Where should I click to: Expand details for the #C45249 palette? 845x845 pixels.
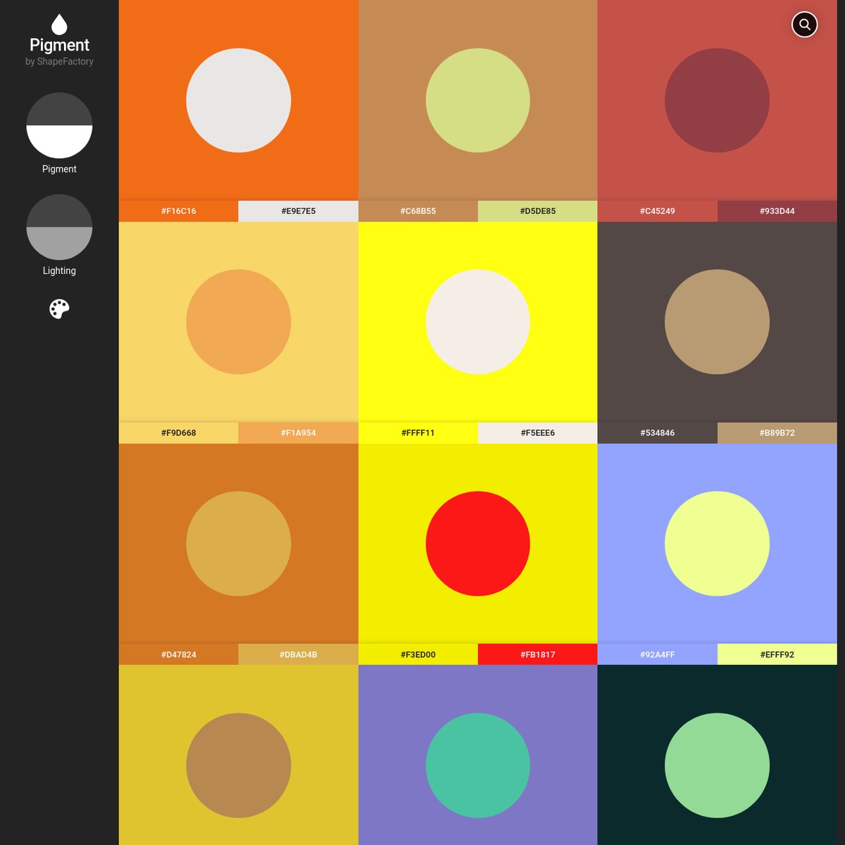click(657, 211)
